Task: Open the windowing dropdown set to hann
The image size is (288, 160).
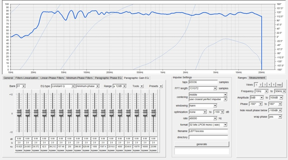Action: point(215,105)
